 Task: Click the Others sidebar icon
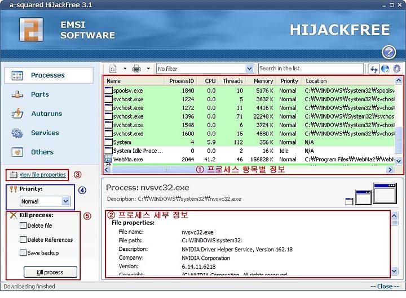tap(17, 152)
